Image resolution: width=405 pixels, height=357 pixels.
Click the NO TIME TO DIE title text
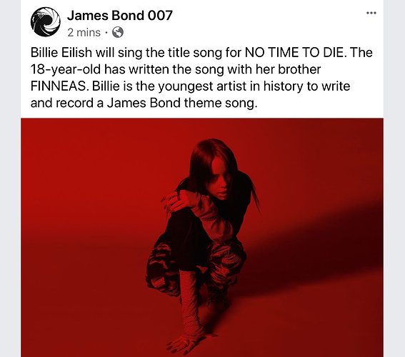coord(294,53)
